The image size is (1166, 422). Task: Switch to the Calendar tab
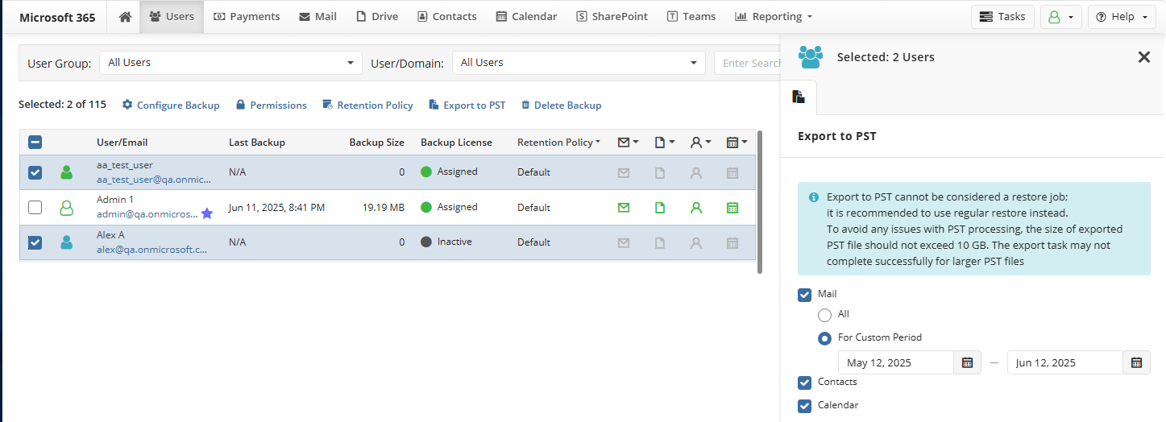click(526, 16)
